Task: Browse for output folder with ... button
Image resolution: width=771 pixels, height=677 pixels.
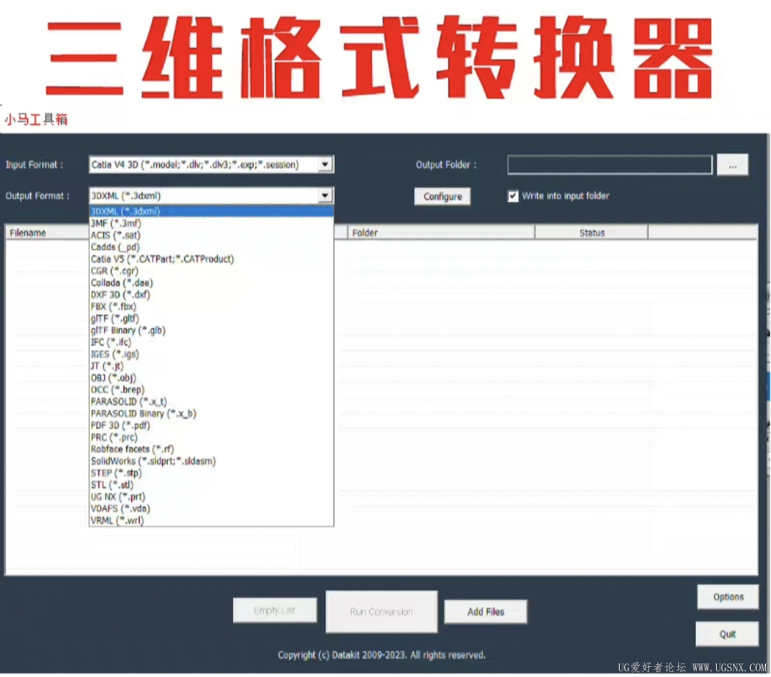Action: 732,165
